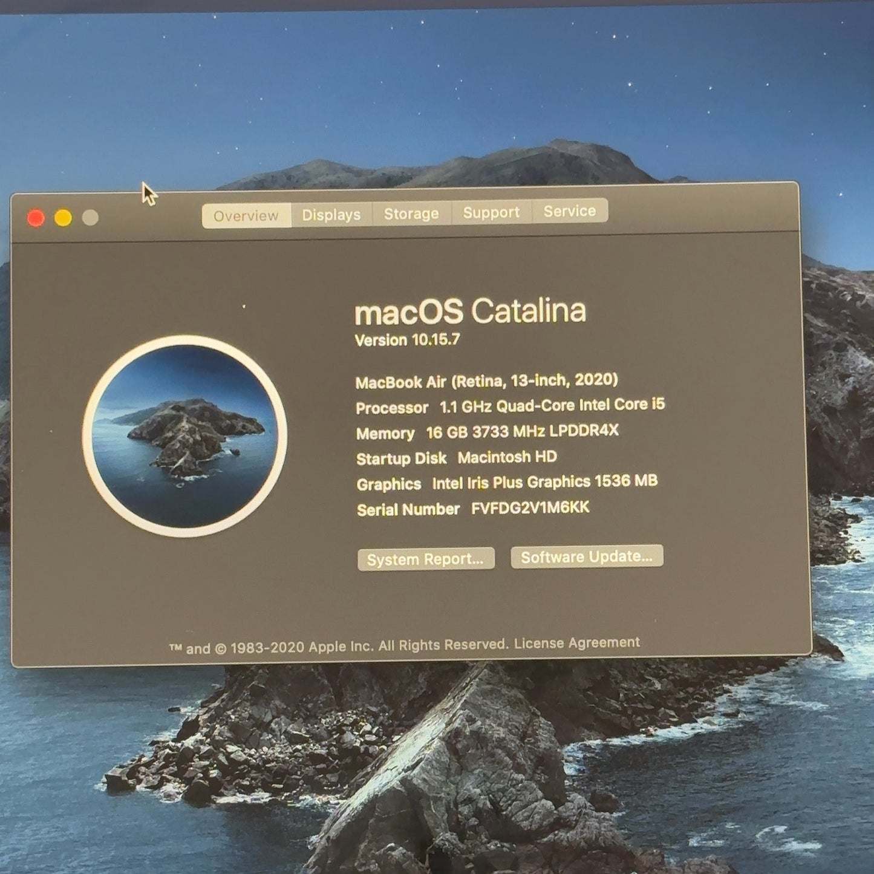Click the 1983-2020 Apple Inc. copyright text

click(339, 647)
